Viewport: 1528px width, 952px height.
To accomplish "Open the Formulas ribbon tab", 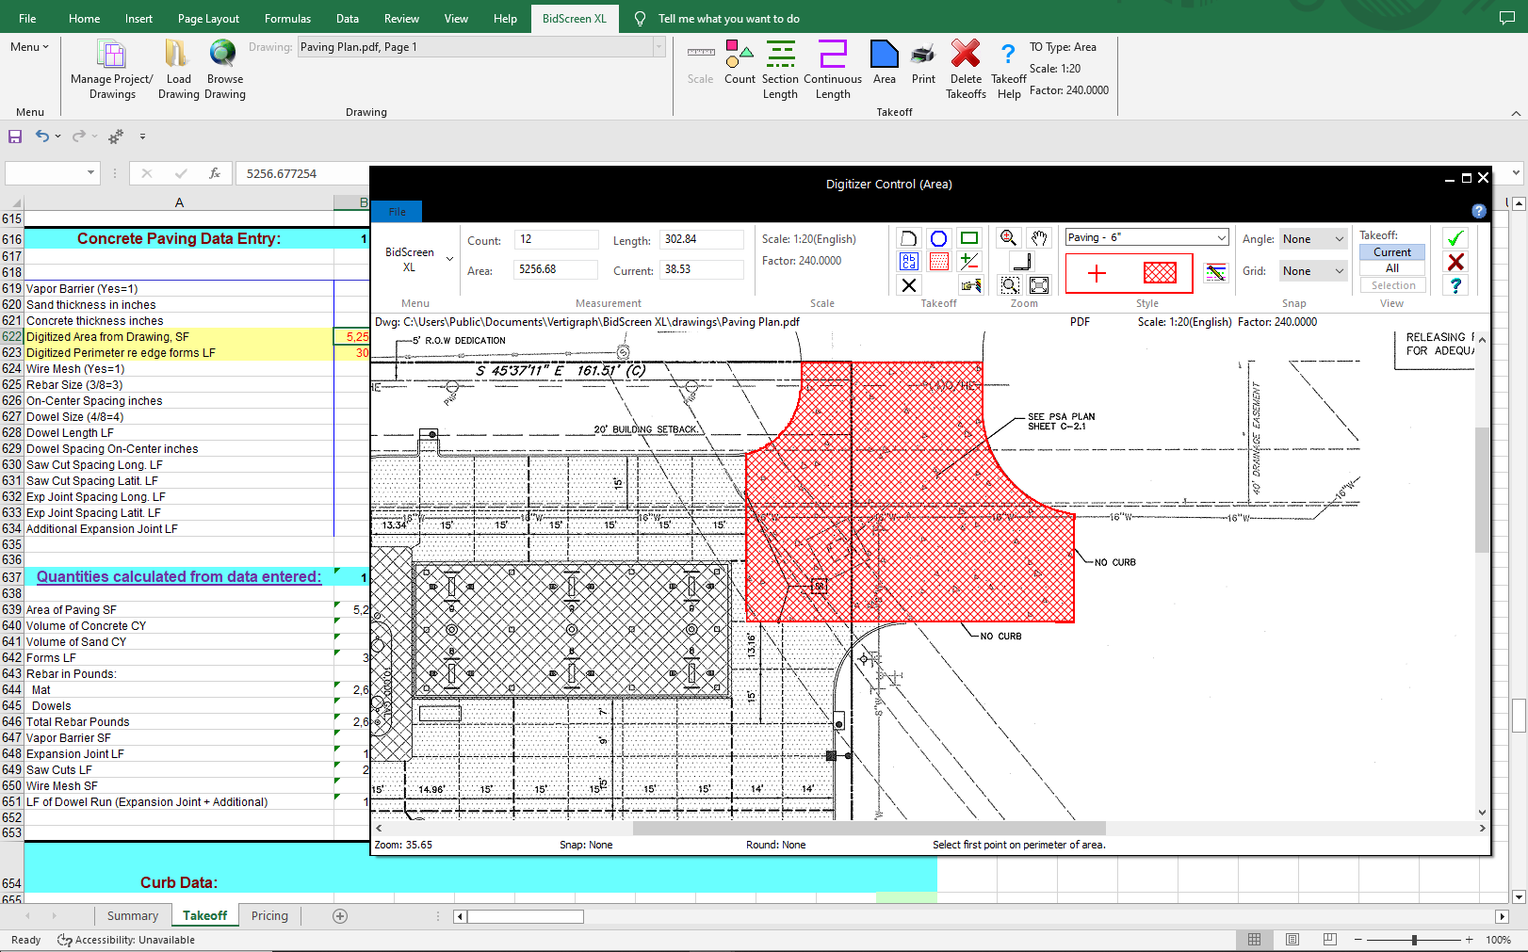I will [287, 19].
